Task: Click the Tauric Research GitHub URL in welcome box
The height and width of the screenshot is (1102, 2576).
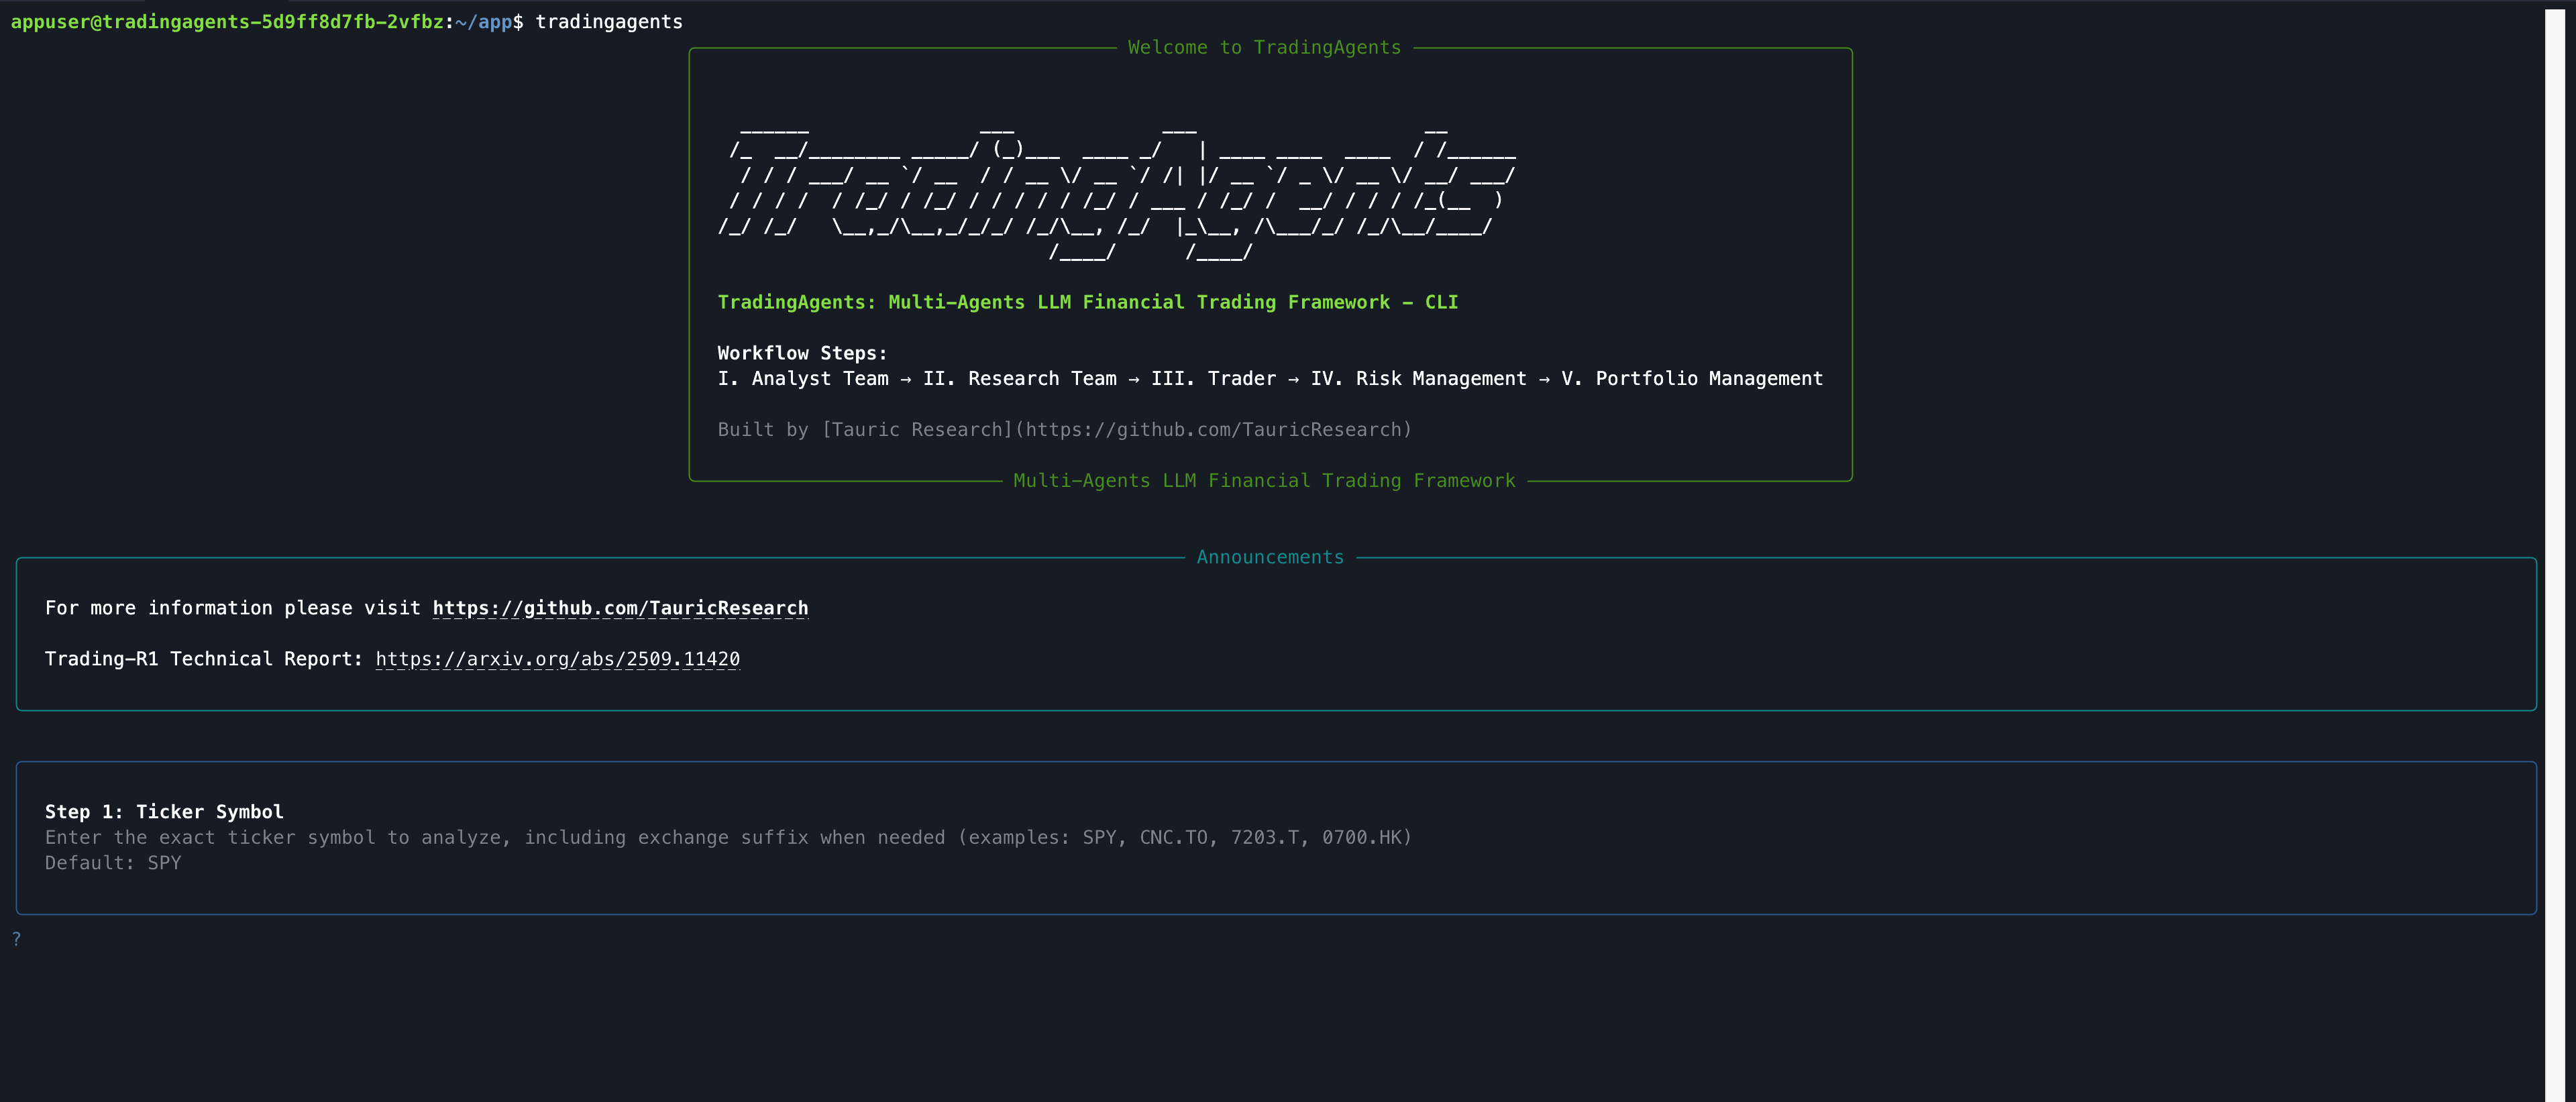Action: pyautogui.click(x=1213, y=430)
